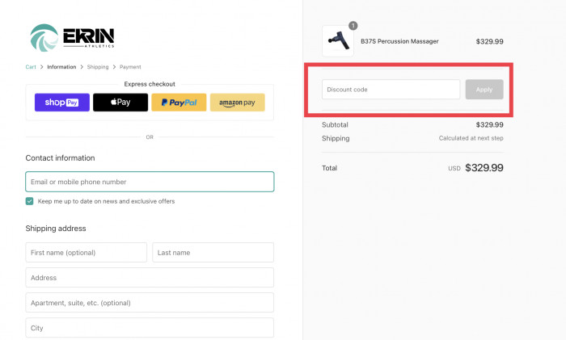Apply the discount code
This screenshot has width=566, height=340.
[x=484, y=90]
